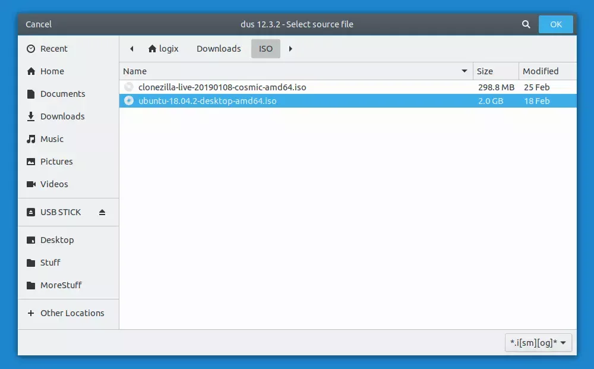Open the file type filter dropdown
594x369 pixels.
pos(538,343)
